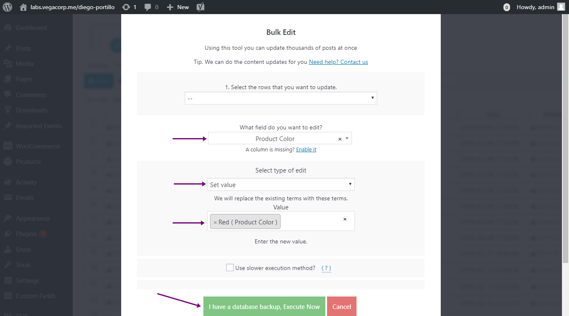Click the updates refresh icon
This screenshot has height=316, width=569.
[126, 7]
